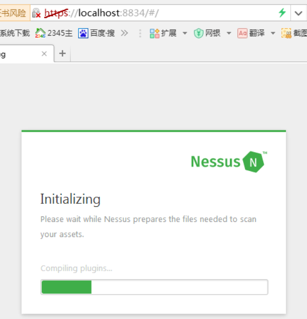307x319 pixels.
Task: Open dropdown arrow next to 网银
Action: (x=228, y=33)
